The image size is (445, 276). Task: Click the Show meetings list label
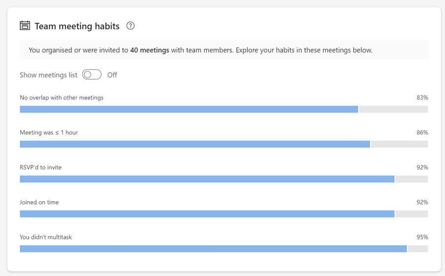[48, 75]
